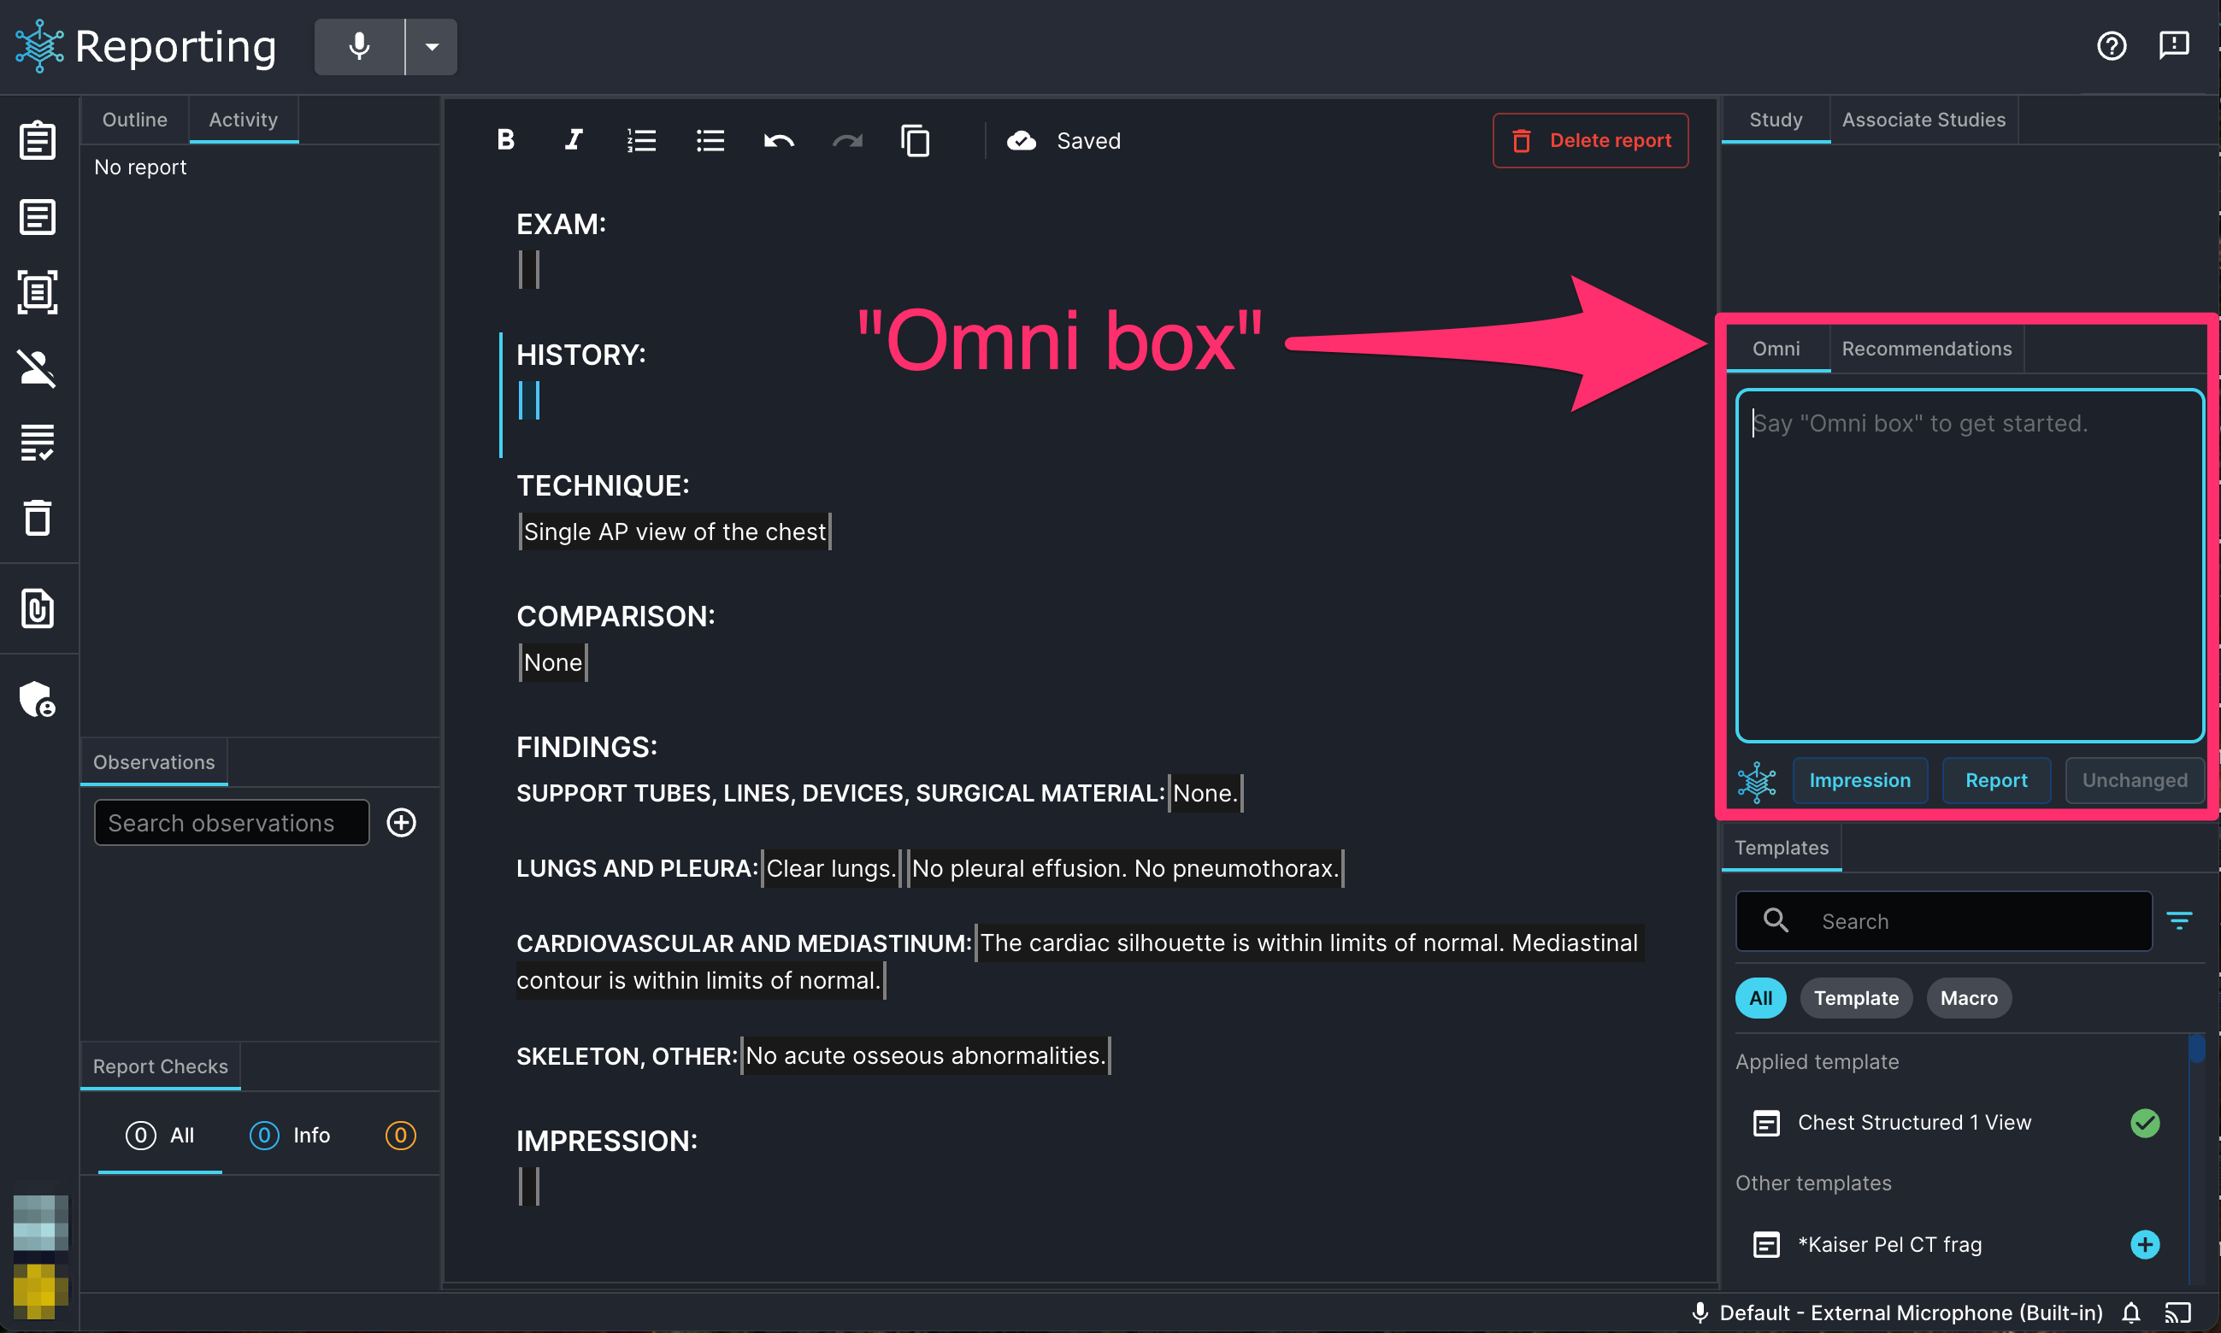Select the All filter chip
The image size is (2221, 1333).
[x=1761, y=998]
